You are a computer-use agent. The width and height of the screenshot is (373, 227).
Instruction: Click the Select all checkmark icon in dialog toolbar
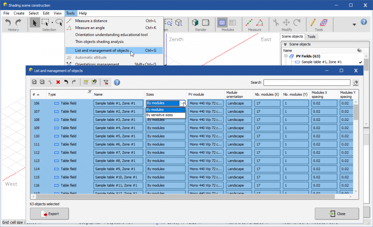[x=34, y=82]
